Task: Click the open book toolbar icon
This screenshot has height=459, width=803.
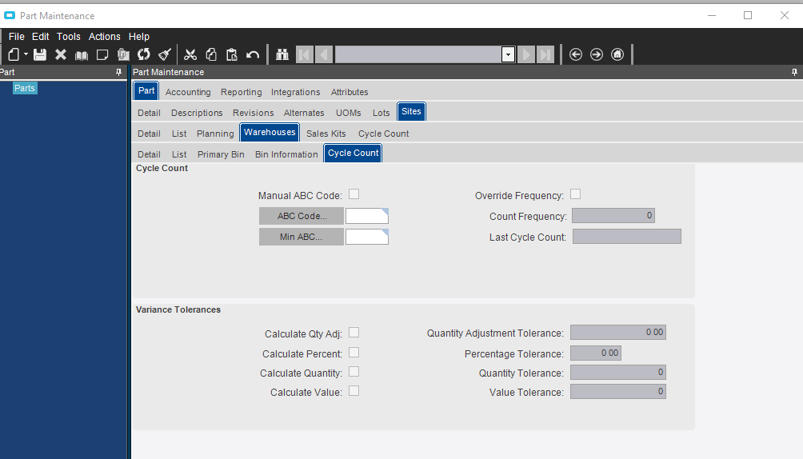Action: [82, 55]
